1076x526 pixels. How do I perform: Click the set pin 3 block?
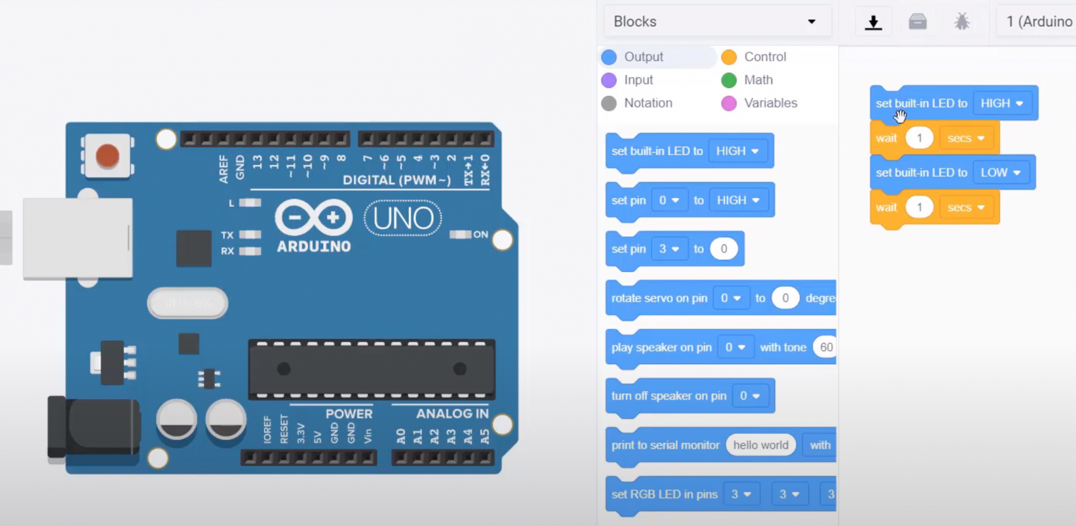pyautogui.click(x=628, y=249)
